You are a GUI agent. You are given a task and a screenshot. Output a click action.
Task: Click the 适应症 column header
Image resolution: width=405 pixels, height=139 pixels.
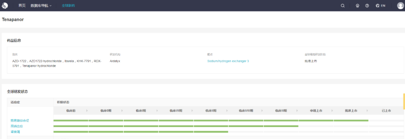click(15, 102)
